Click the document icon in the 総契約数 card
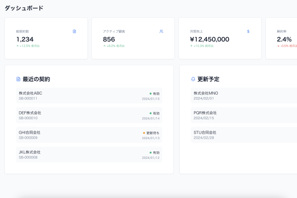Screen dimensions: 297x198 point(74,31)
